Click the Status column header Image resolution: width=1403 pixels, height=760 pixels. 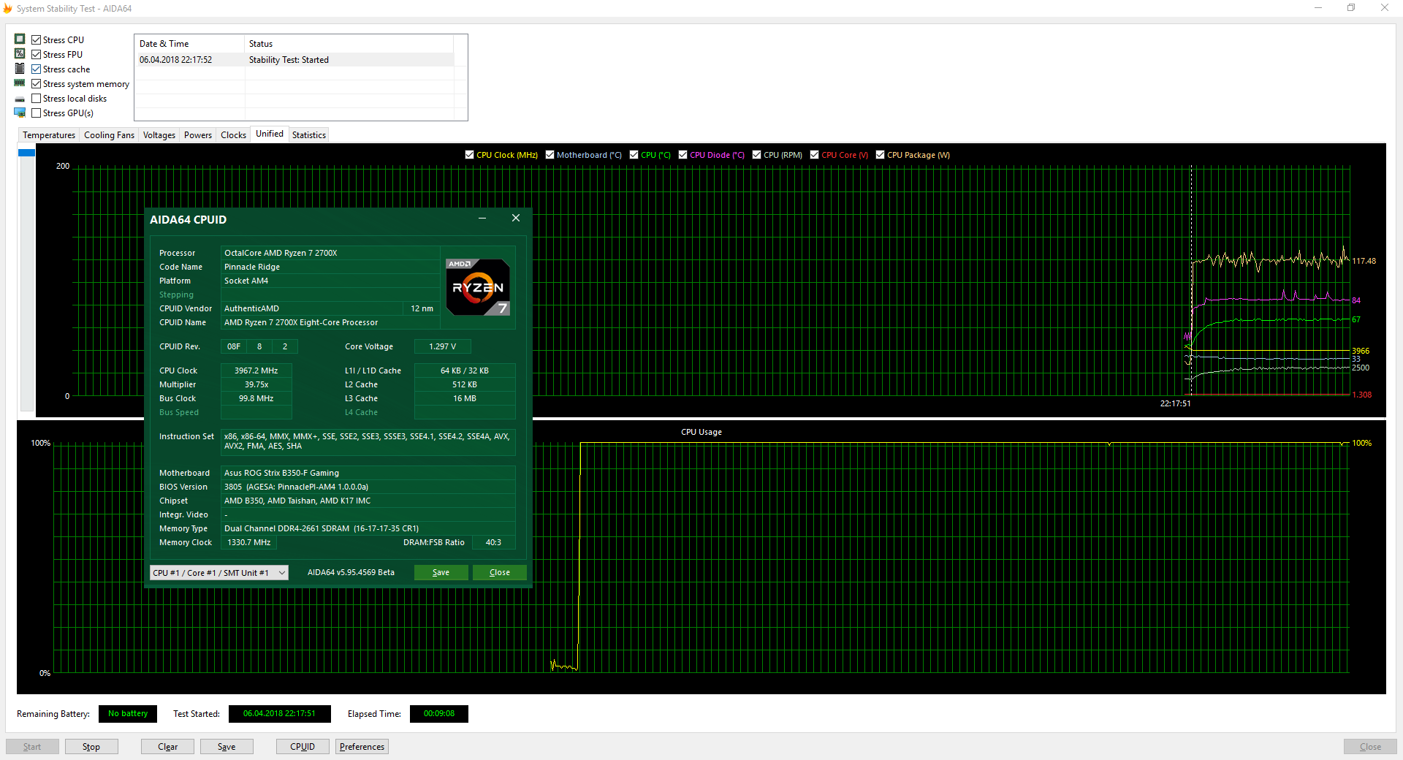click(x=349, y=44)
